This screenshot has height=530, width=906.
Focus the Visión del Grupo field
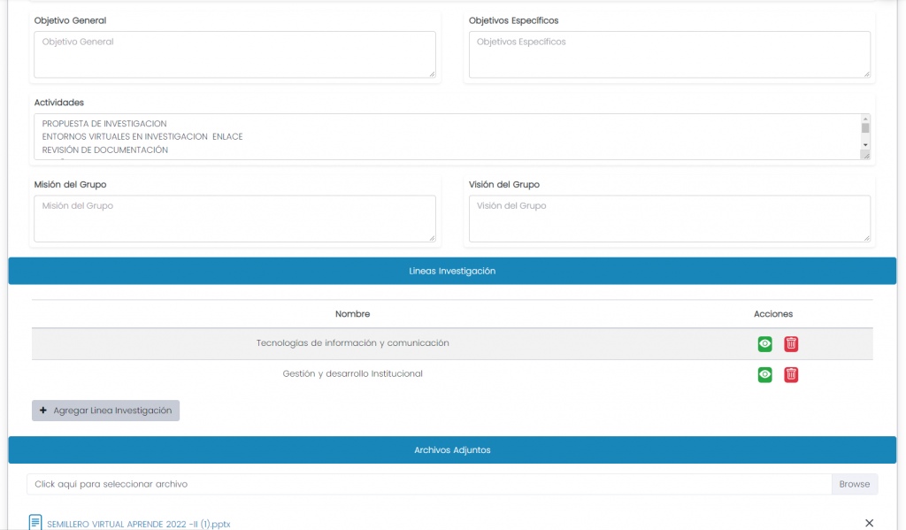669,219
